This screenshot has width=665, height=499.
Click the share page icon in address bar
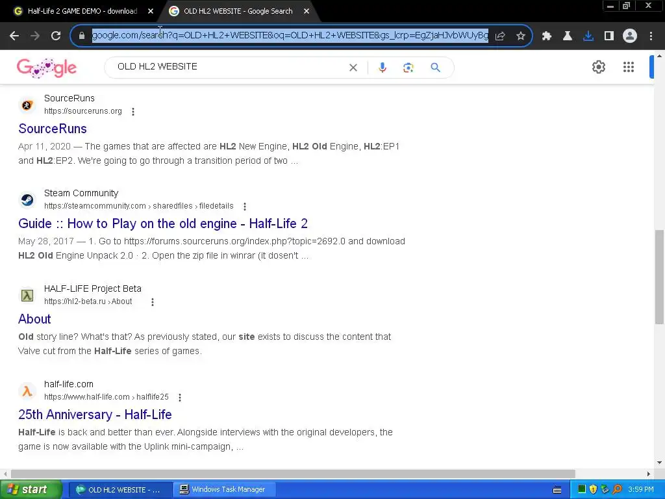click(x=500, y=36)
